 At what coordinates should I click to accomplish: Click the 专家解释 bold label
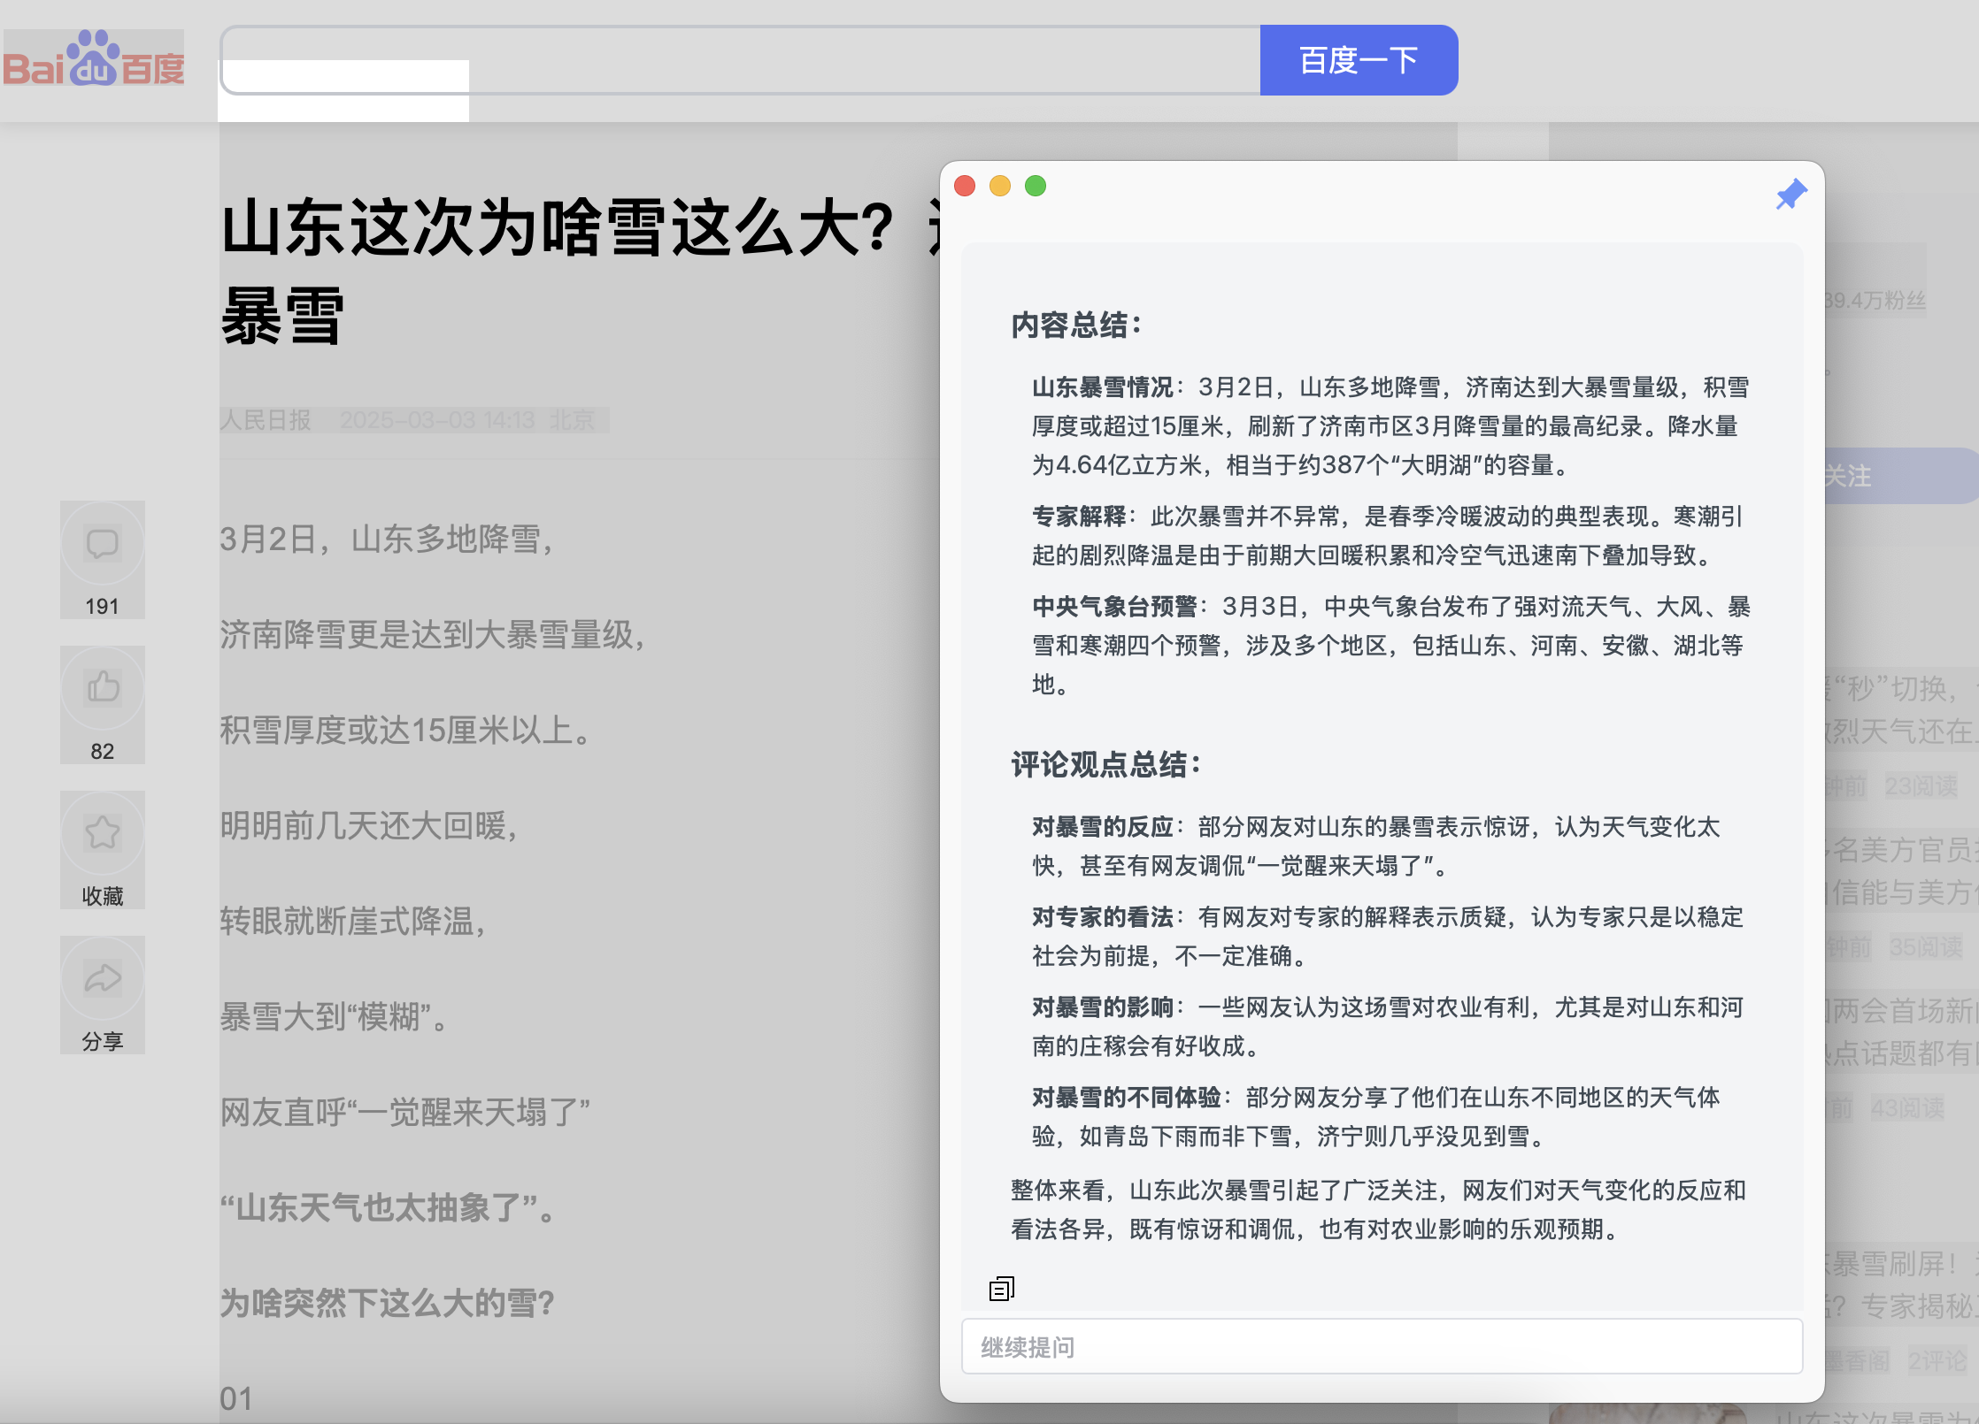point(1079,516)
